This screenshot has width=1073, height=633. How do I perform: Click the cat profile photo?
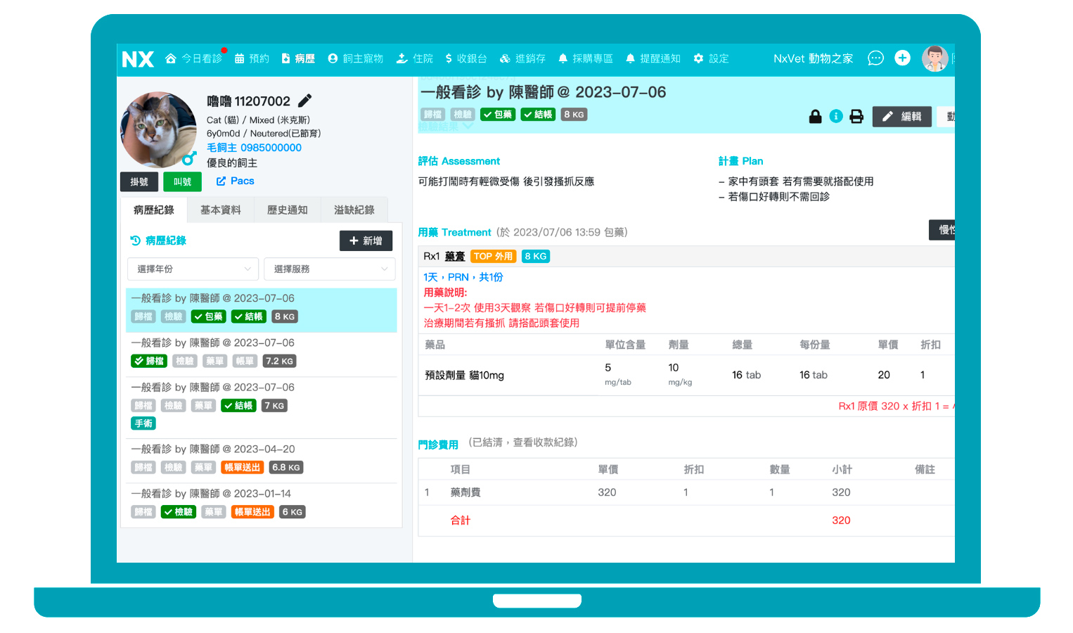tap(159, 129)
